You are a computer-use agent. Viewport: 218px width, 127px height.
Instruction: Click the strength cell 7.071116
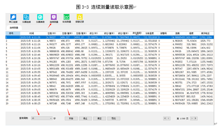(x=193, y=62)
